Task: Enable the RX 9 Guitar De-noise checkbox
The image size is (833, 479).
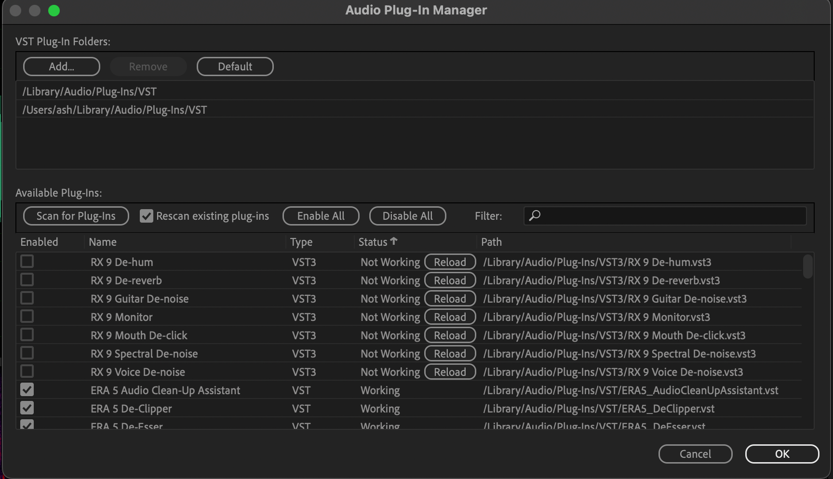Action: 27,298
